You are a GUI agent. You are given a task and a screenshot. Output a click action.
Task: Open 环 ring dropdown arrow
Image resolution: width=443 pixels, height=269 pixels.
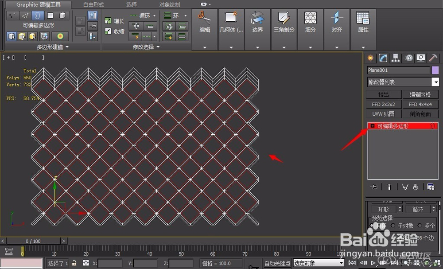tap(185, 16)
